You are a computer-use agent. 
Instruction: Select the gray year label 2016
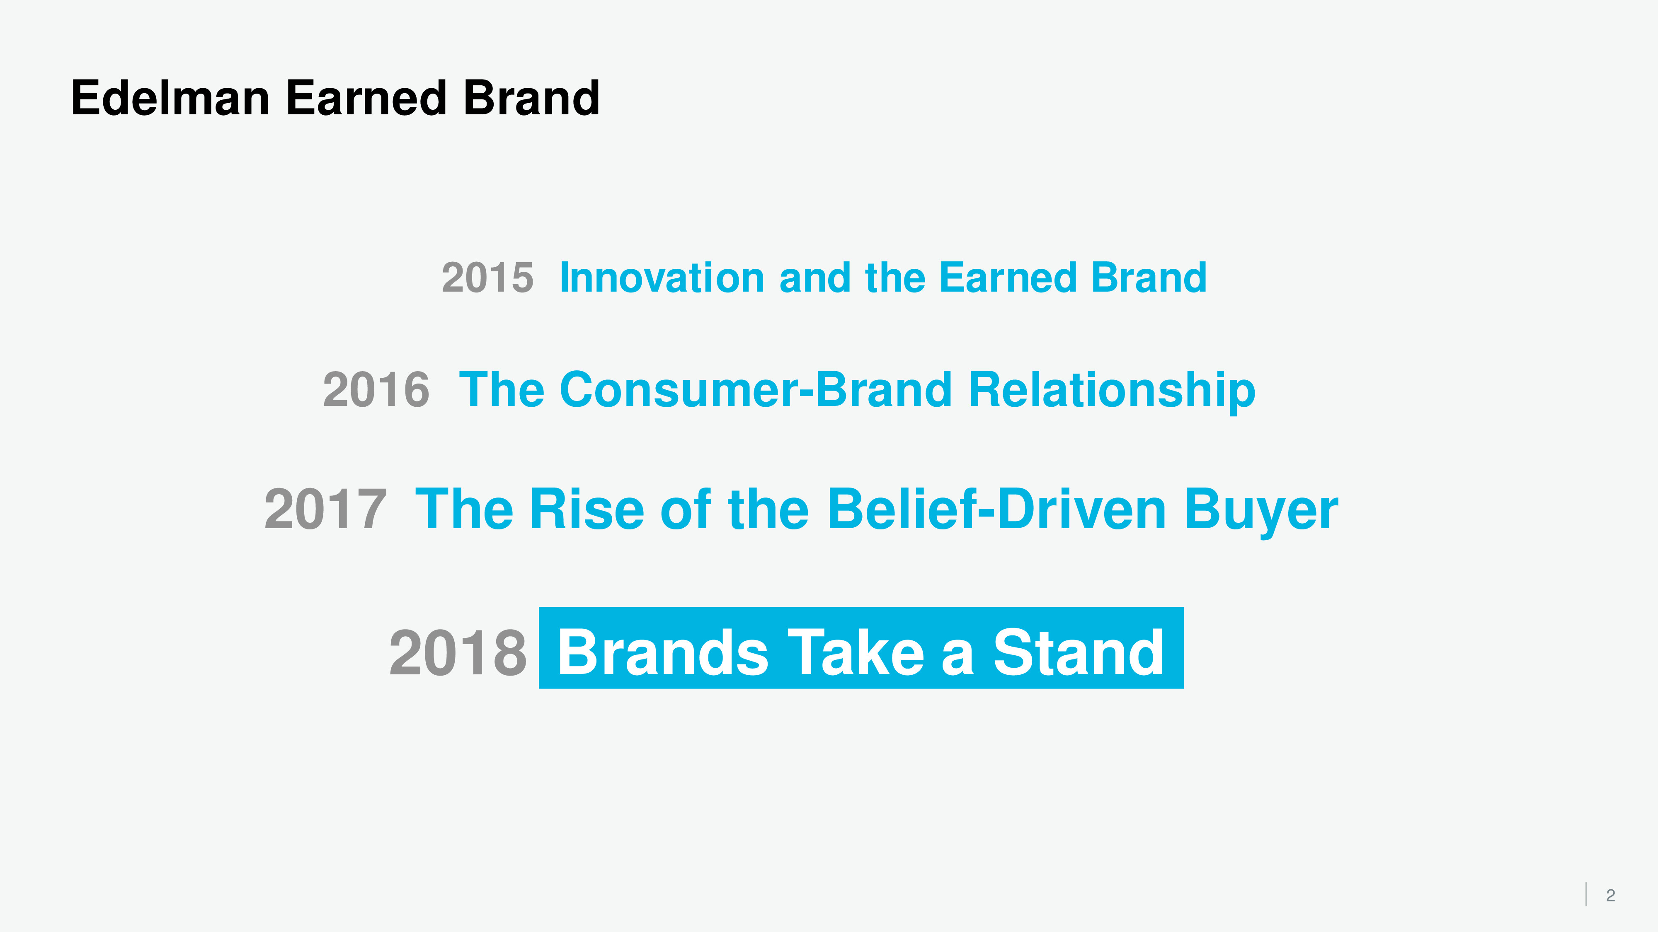click(376, 390)
